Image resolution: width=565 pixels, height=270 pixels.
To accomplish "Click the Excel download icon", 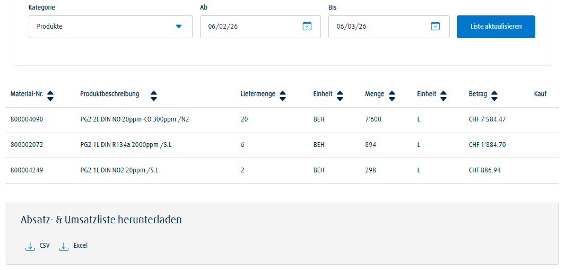I will coord(64,247).
